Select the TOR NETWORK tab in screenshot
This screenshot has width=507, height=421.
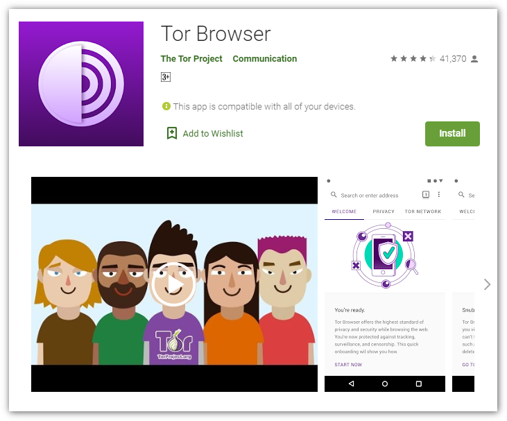(423, 212)
